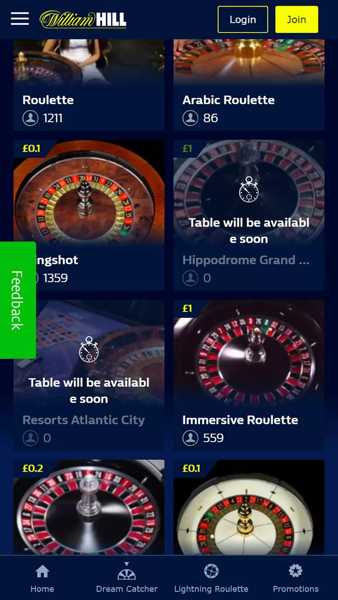This screenshot has width=338, height=600.
Task: Open the Arabic Roulette table
Action: click(249, 85)
